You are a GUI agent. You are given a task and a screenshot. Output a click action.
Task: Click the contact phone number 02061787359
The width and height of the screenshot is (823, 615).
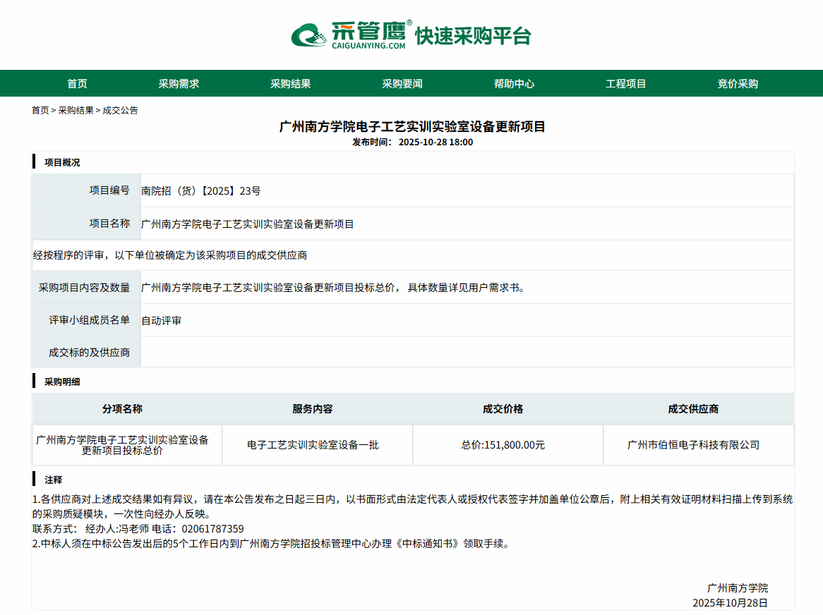click(212, 529)
